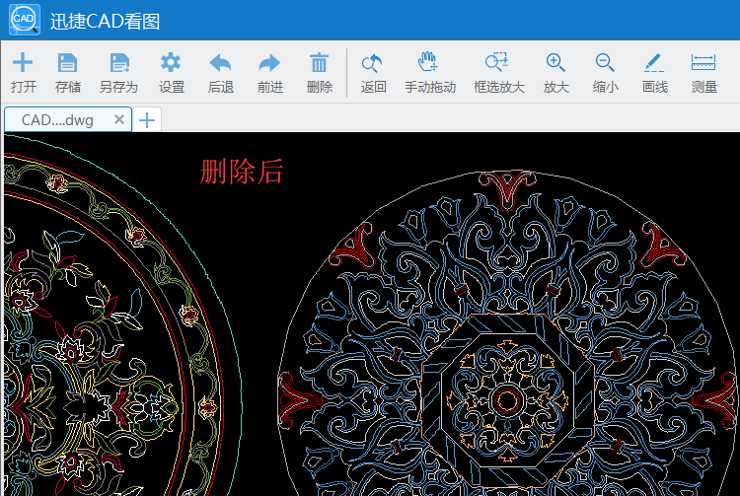
Task: Click the 打开 (Open) plus icon
Action: pos(23,63)
